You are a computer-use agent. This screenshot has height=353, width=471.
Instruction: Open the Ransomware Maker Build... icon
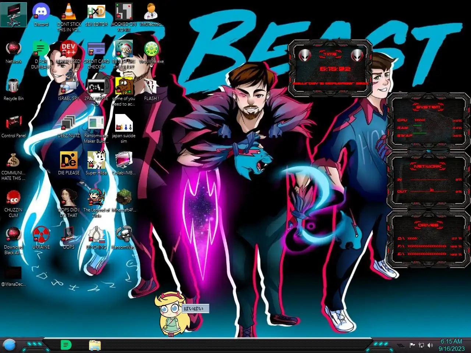click(96, 129)
